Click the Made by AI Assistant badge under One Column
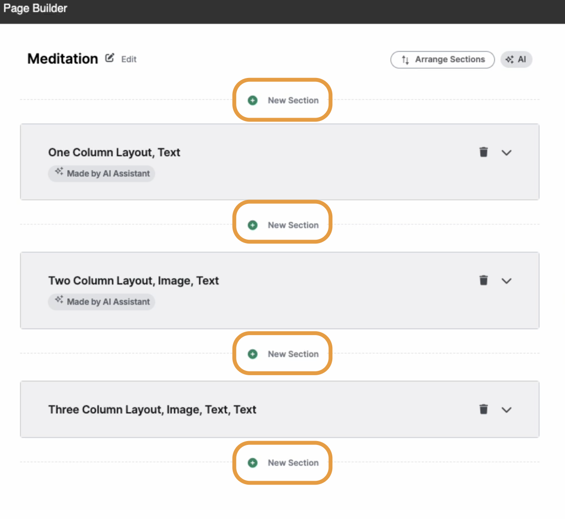The width and height of the screenshot is (565, 519). click(x=102, y=173)
